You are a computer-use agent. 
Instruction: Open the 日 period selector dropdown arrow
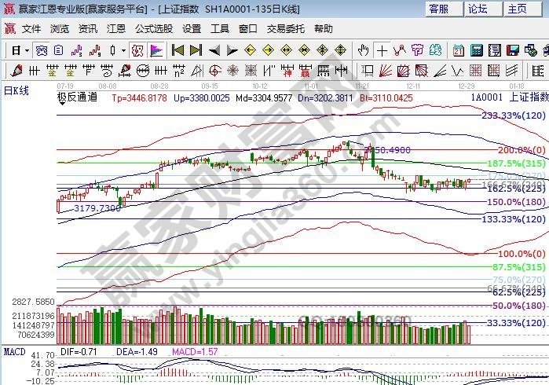tap(27, 50)
